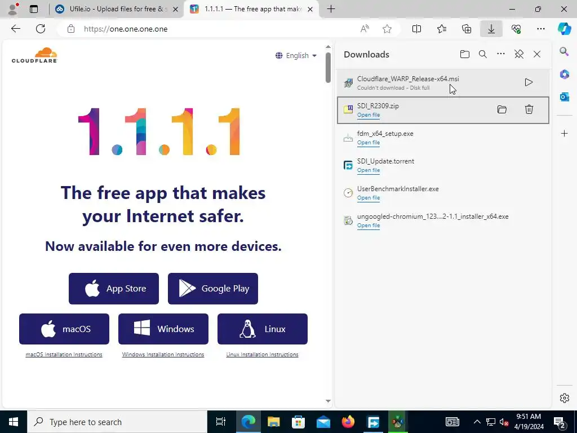The height and width of the screenshot is (433, 577).
Task: Click the taskbar search box
Action: click(117, 422)
